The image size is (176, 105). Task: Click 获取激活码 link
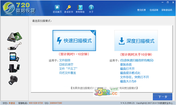167,10
